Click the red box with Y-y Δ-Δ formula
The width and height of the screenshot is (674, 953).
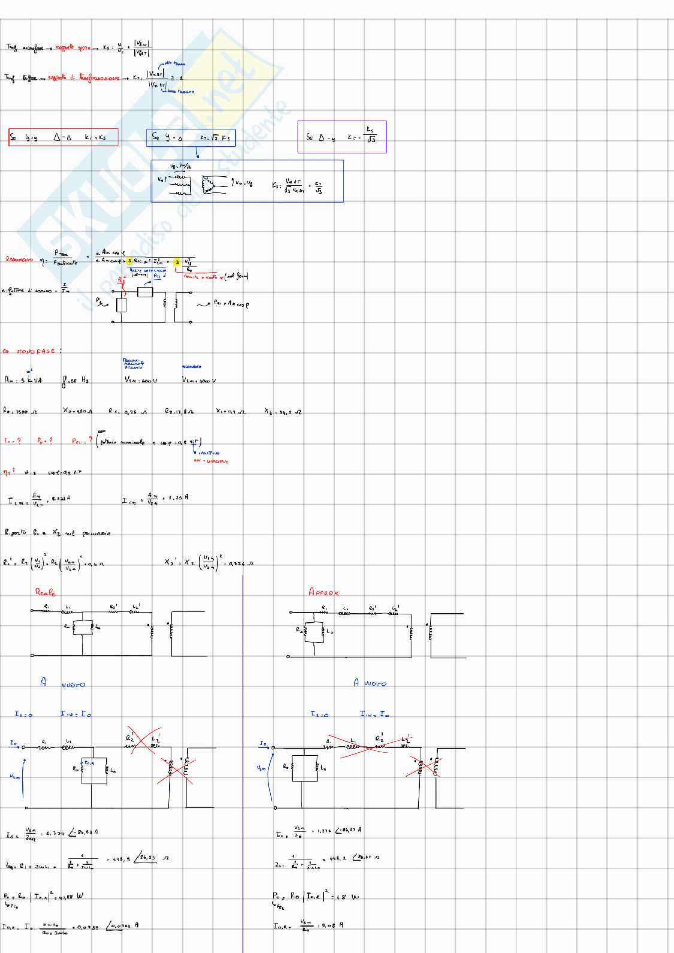[x=63, y=137]
